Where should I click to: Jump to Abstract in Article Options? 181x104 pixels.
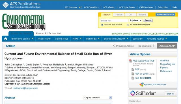[164, 60]
